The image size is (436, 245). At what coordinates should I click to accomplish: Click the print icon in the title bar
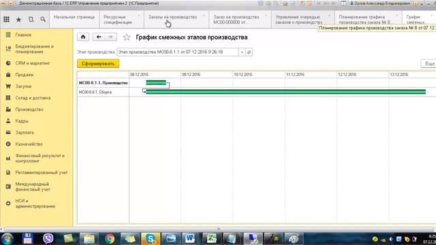click(268, 3)
